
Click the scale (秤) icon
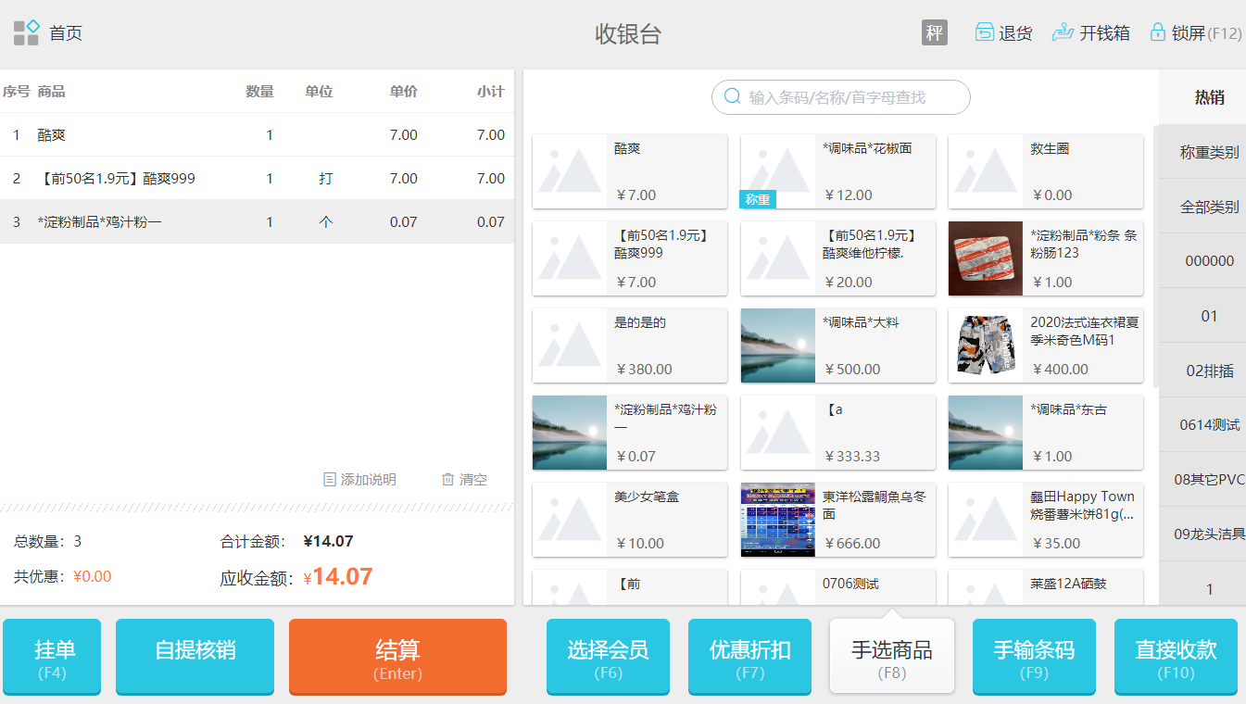point(934,32)
